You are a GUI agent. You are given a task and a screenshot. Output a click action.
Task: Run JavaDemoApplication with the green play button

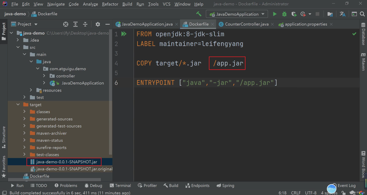tap(274, 14)
